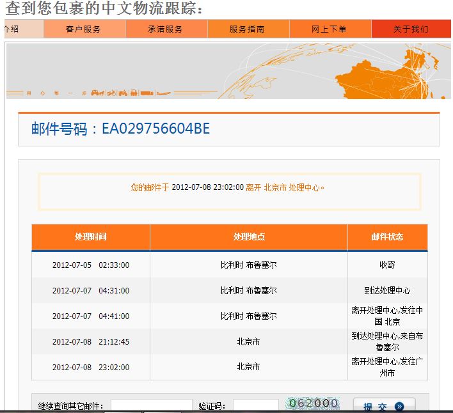
Task: Click the transport vehicle icons in banner
Action: click(x=122, y=93)
